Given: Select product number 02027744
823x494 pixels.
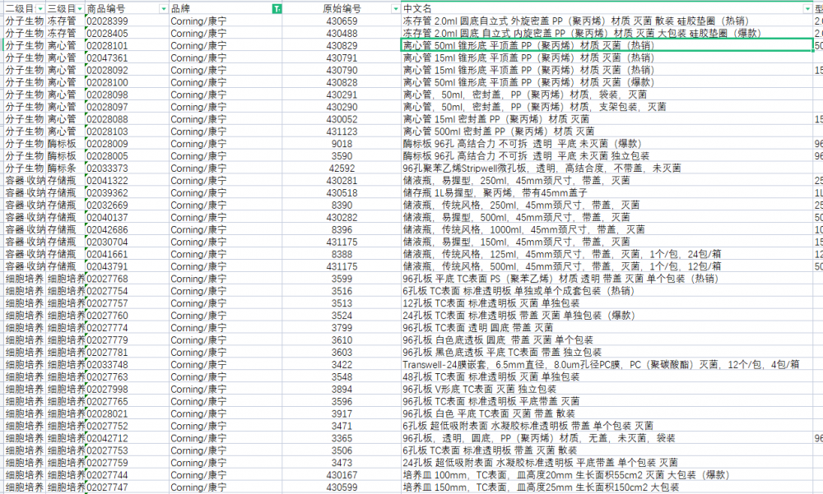Looking at the screenshot, I should coord(127,475).
